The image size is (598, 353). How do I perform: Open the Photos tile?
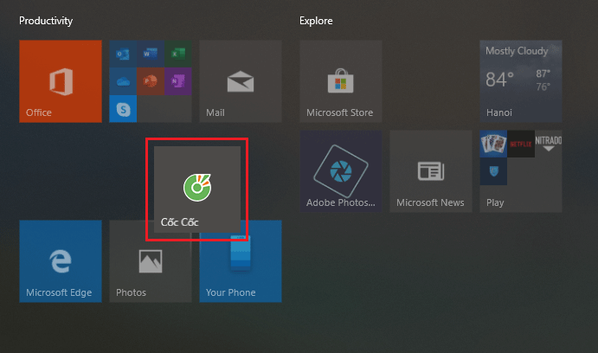151,261
